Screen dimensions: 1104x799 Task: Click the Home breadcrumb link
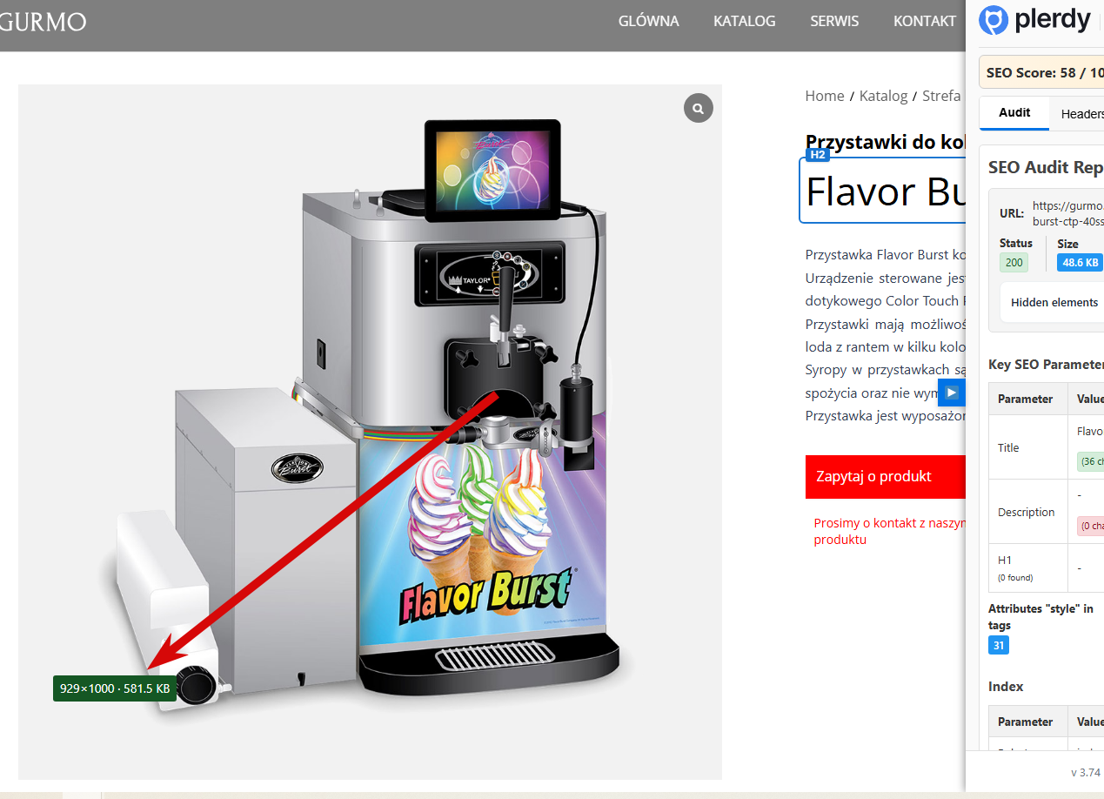[x=825, y=96]
